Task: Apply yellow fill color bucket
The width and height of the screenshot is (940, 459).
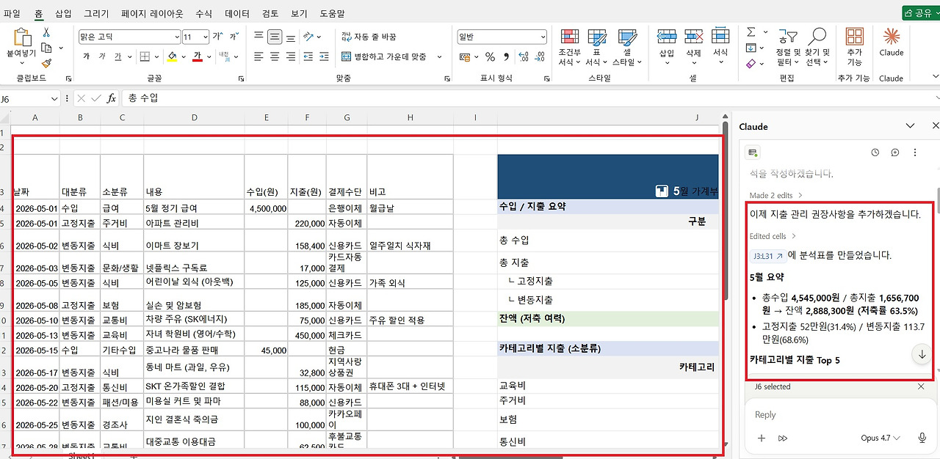Action: 172,56
